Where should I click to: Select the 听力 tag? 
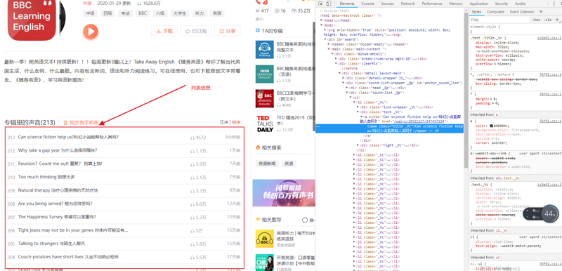199,13
